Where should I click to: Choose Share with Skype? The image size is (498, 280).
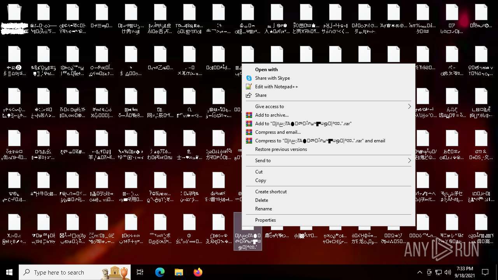pos(272,78)
